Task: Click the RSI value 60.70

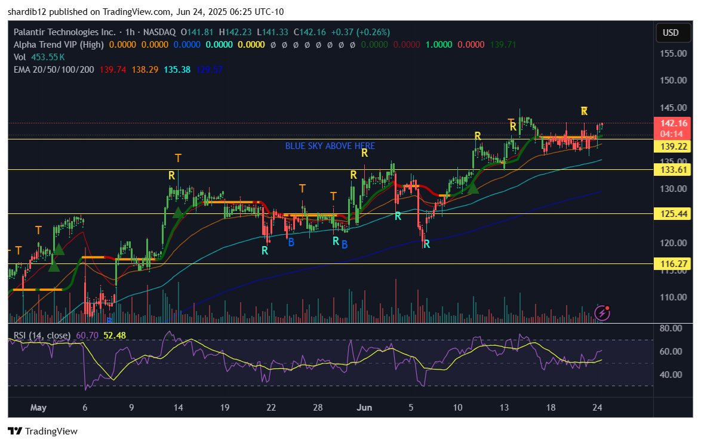Action: tap(87, 335)
